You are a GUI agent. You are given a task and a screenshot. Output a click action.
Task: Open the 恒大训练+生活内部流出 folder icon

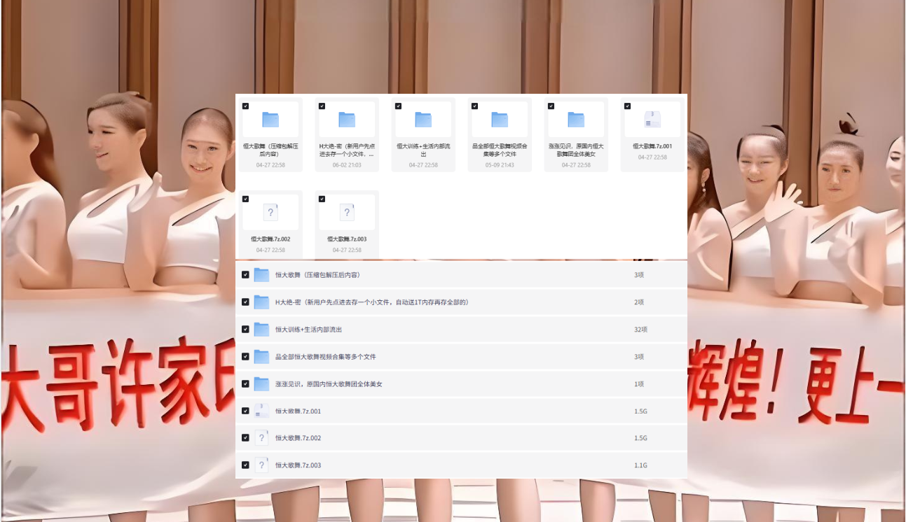coord(423,119)
